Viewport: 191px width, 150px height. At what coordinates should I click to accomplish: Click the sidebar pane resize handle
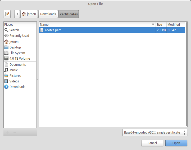(38, 79)
